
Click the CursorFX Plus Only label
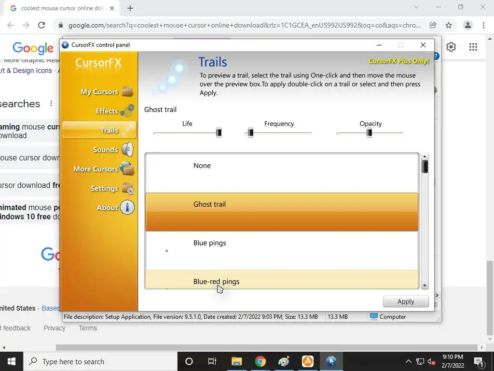398,61
